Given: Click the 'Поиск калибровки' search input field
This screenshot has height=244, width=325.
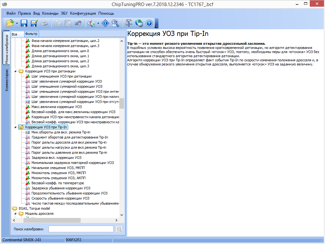Looking at the screenshot, I should tap(81, 229).
